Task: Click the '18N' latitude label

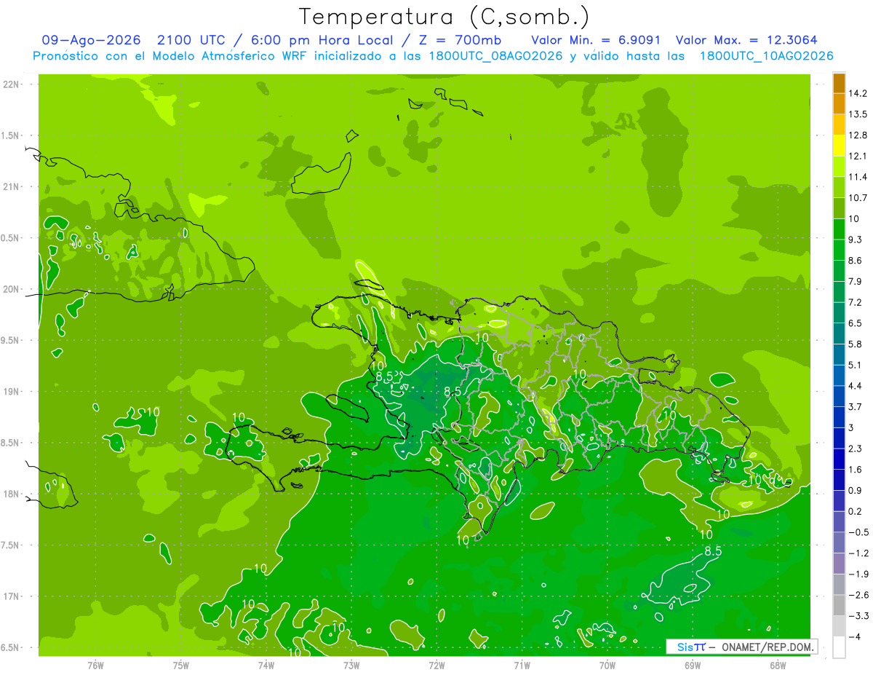Action: click(x=12, y=494)
